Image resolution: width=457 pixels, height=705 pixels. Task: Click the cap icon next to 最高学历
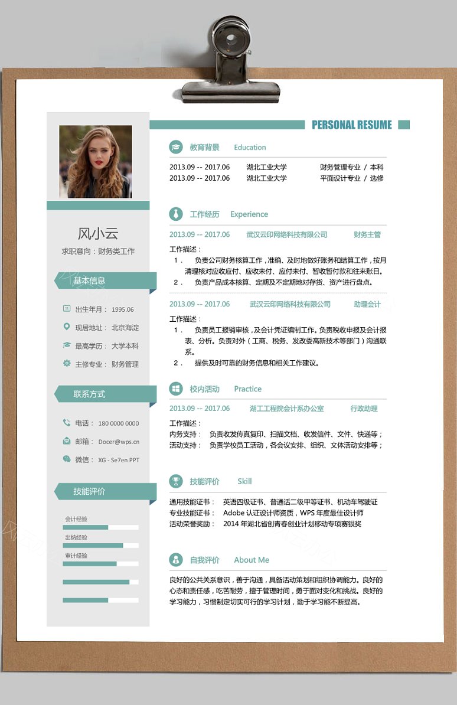click(x=67, y=345)
